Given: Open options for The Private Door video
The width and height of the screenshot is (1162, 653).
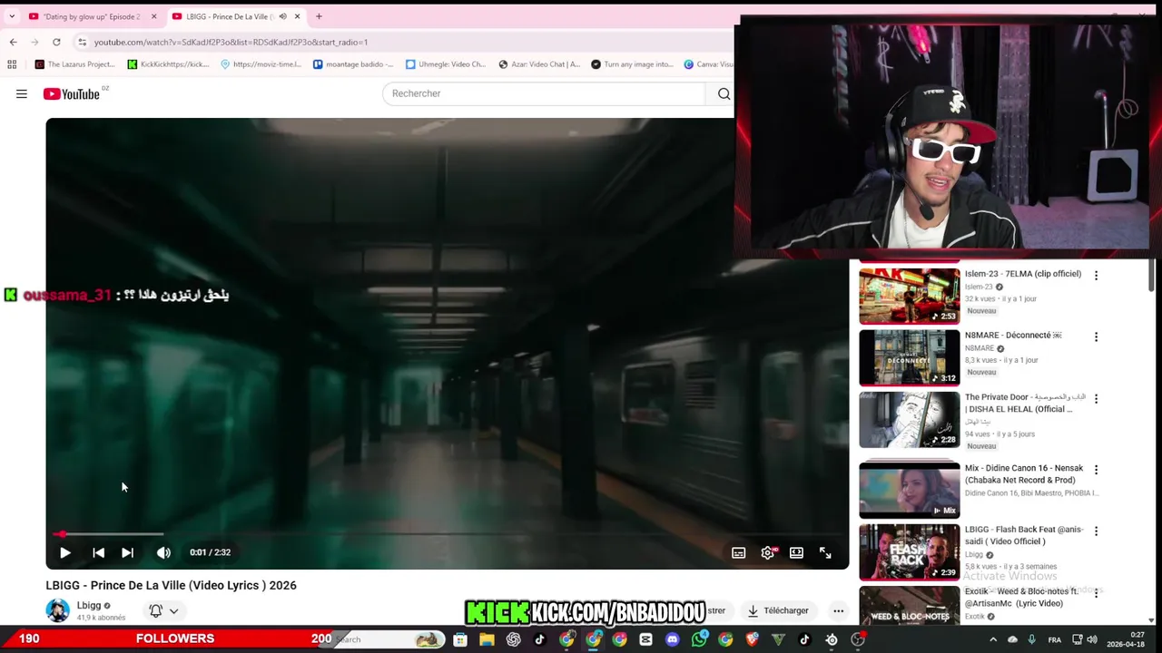Looking at the screenshot, I should pyautogui.click(x=1096, y=399).
